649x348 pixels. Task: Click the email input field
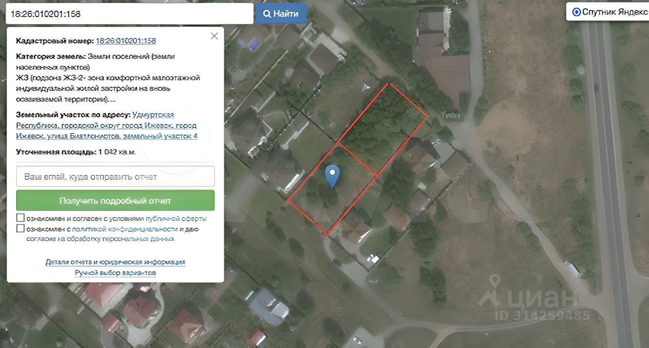tap(115, 177)
